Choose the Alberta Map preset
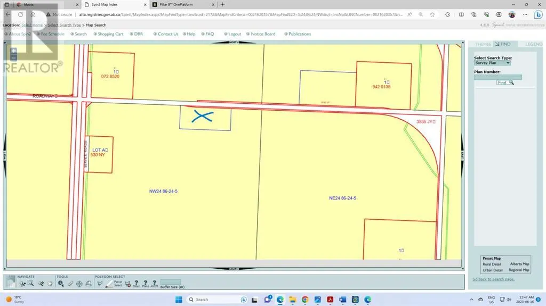This screenshot has height=306, width=546. (519, 264)
